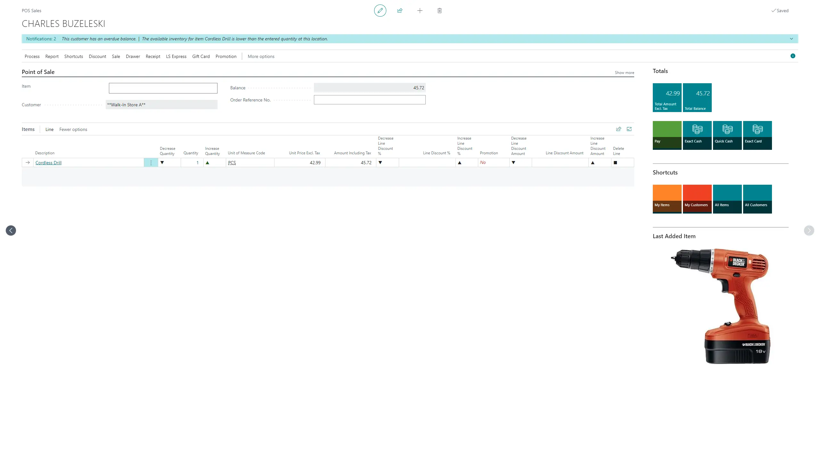Screen dimensions: 820x461
Task: Click the green Pay tile
Action: pyautogui.click(x=667, y=135)
